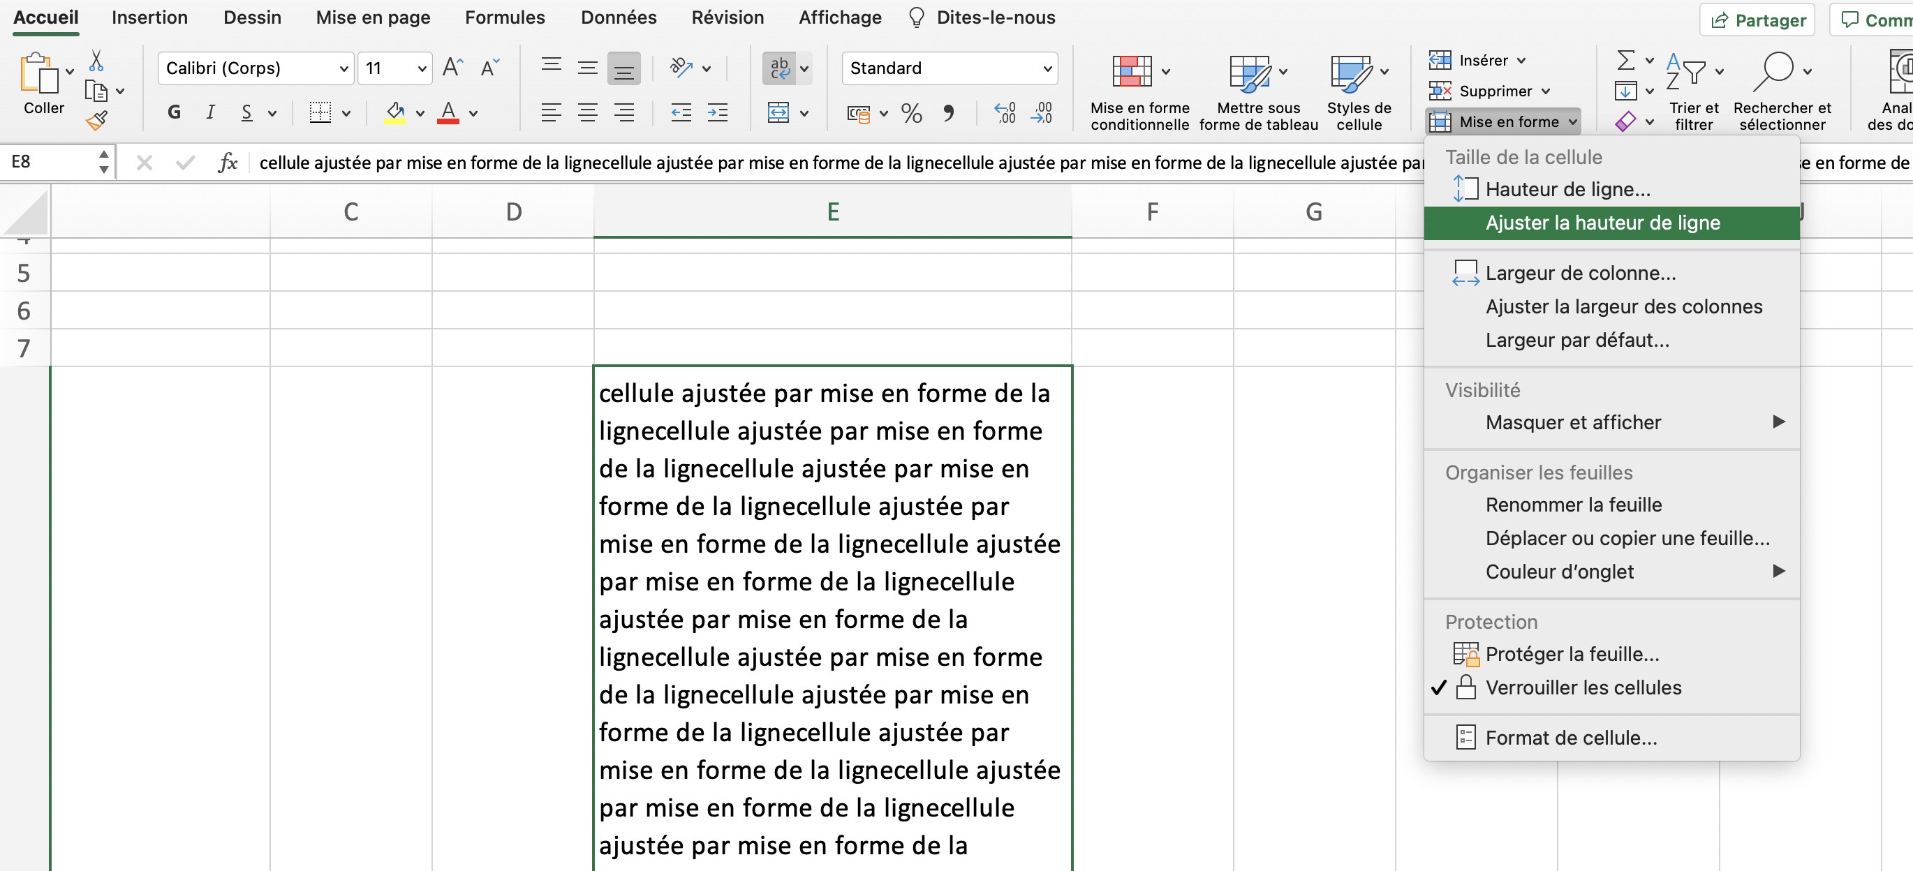Viewport: 1913px width, 871px height.
Task: Click the Insérer button
Action: (x=1478, y=60)
